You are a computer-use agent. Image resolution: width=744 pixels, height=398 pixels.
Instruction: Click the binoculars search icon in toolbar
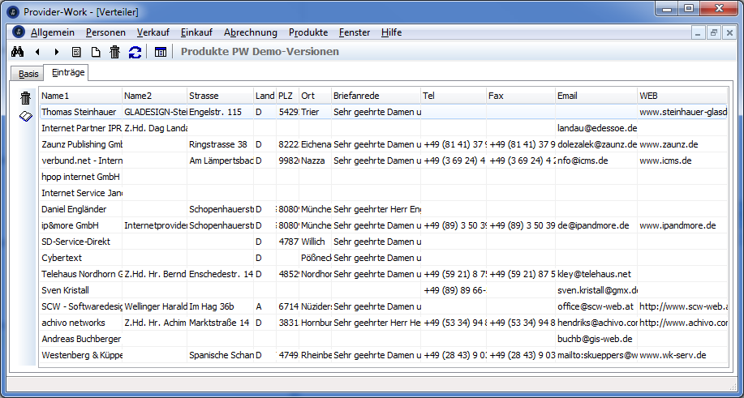click(18, 52)
